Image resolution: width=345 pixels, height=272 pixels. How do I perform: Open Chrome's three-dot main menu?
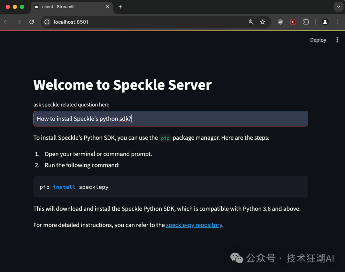pos(338,22)
